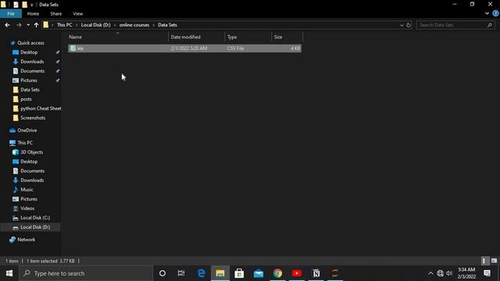The height and width of the screenshot is (281, 500).
Task: Click the search magnifier icon
Action: pos(490,25)
